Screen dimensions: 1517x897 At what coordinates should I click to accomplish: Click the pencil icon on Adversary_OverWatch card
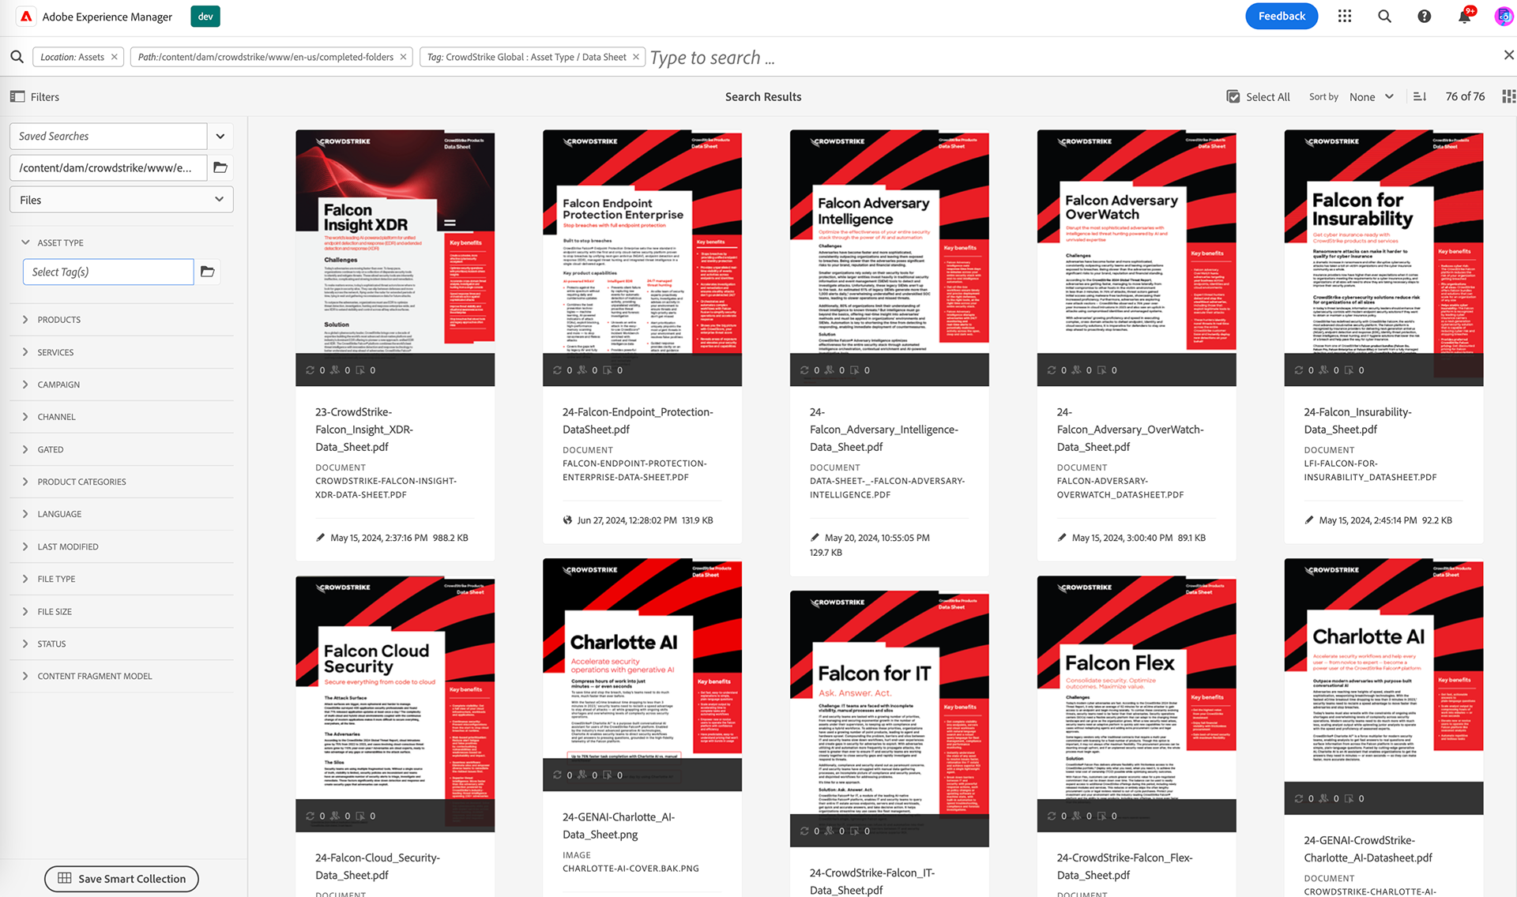point(1062,538)
